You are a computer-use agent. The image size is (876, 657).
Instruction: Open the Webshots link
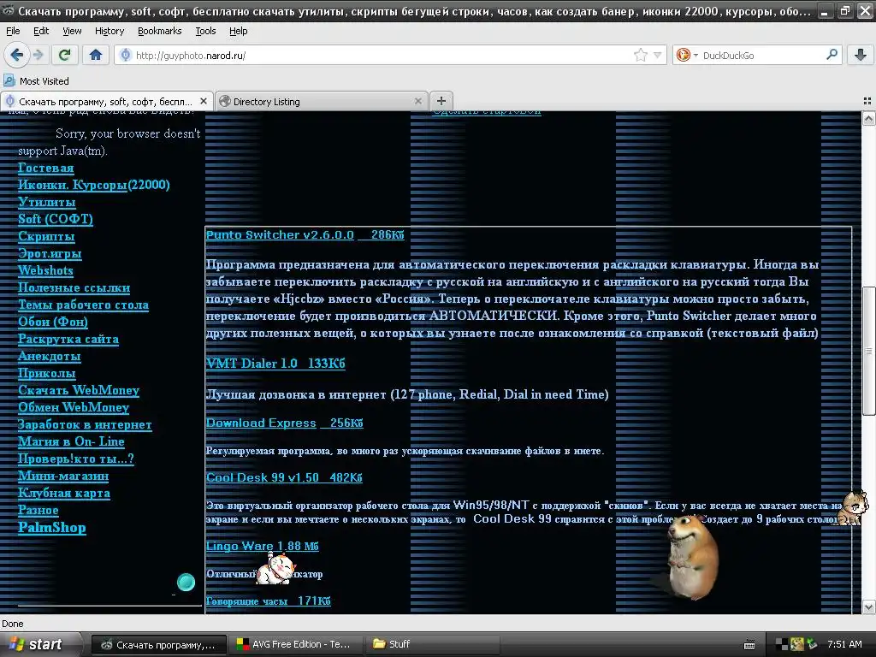tap(46, 270)
